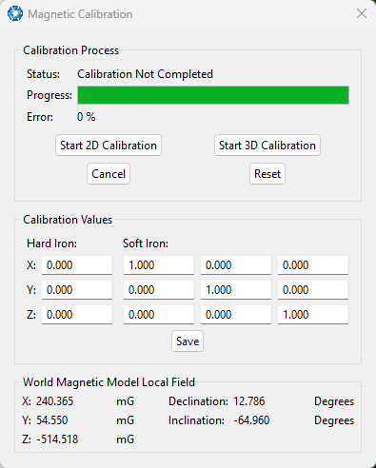Image resolution: width=376 pixels, height=468 pixels.
Task: Start 3D Calibration
Action: coord(267,146)
